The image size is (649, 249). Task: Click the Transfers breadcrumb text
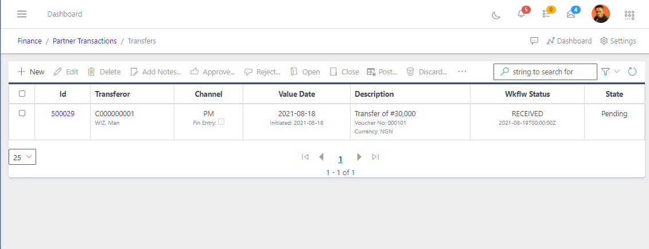(x=142, y=41)
